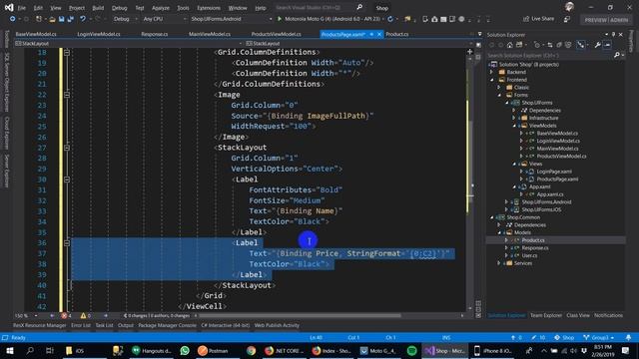Click the warning triangle icon below editor

point(83,315)
